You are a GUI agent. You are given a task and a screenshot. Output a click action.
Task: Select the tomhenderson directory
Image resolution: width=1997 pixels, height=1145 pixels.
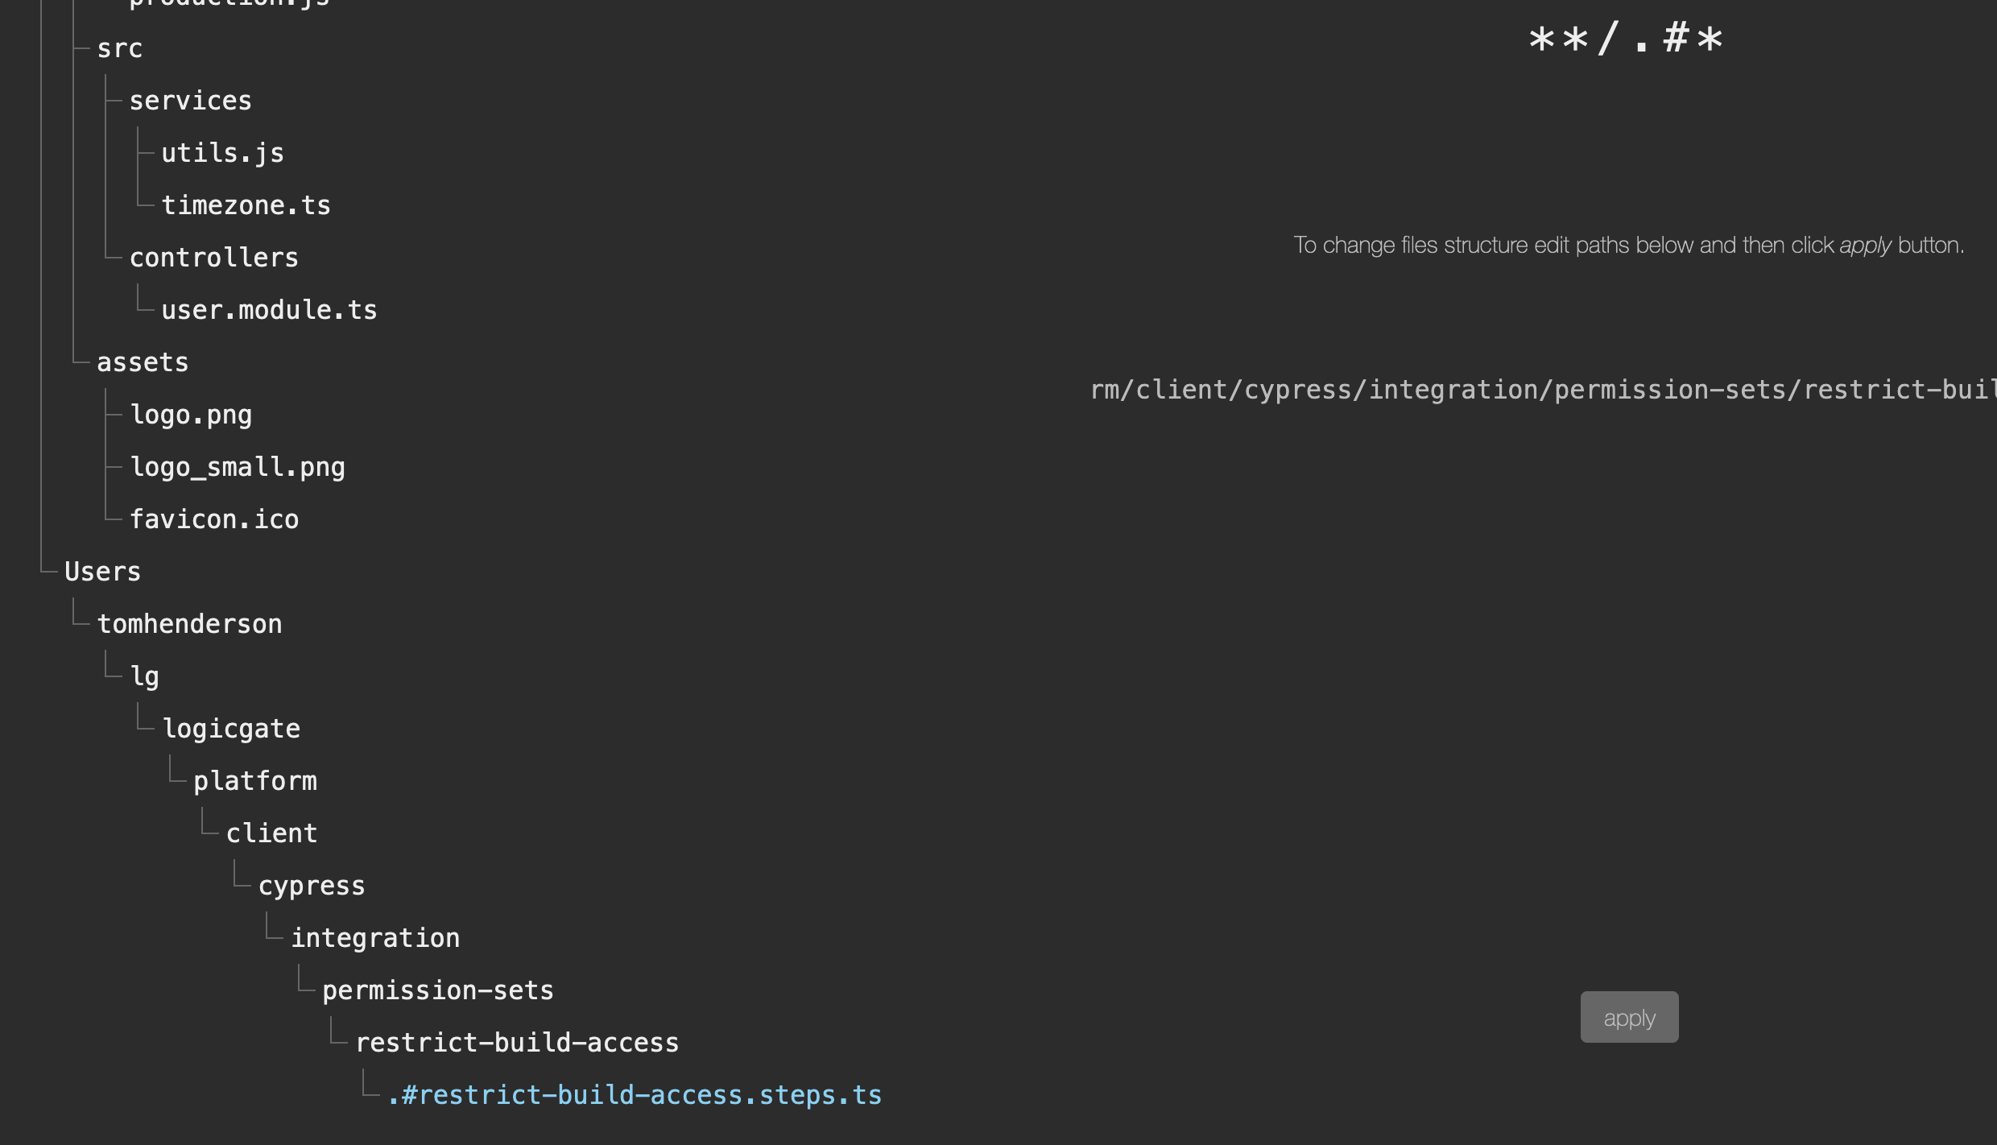[190, 622]
